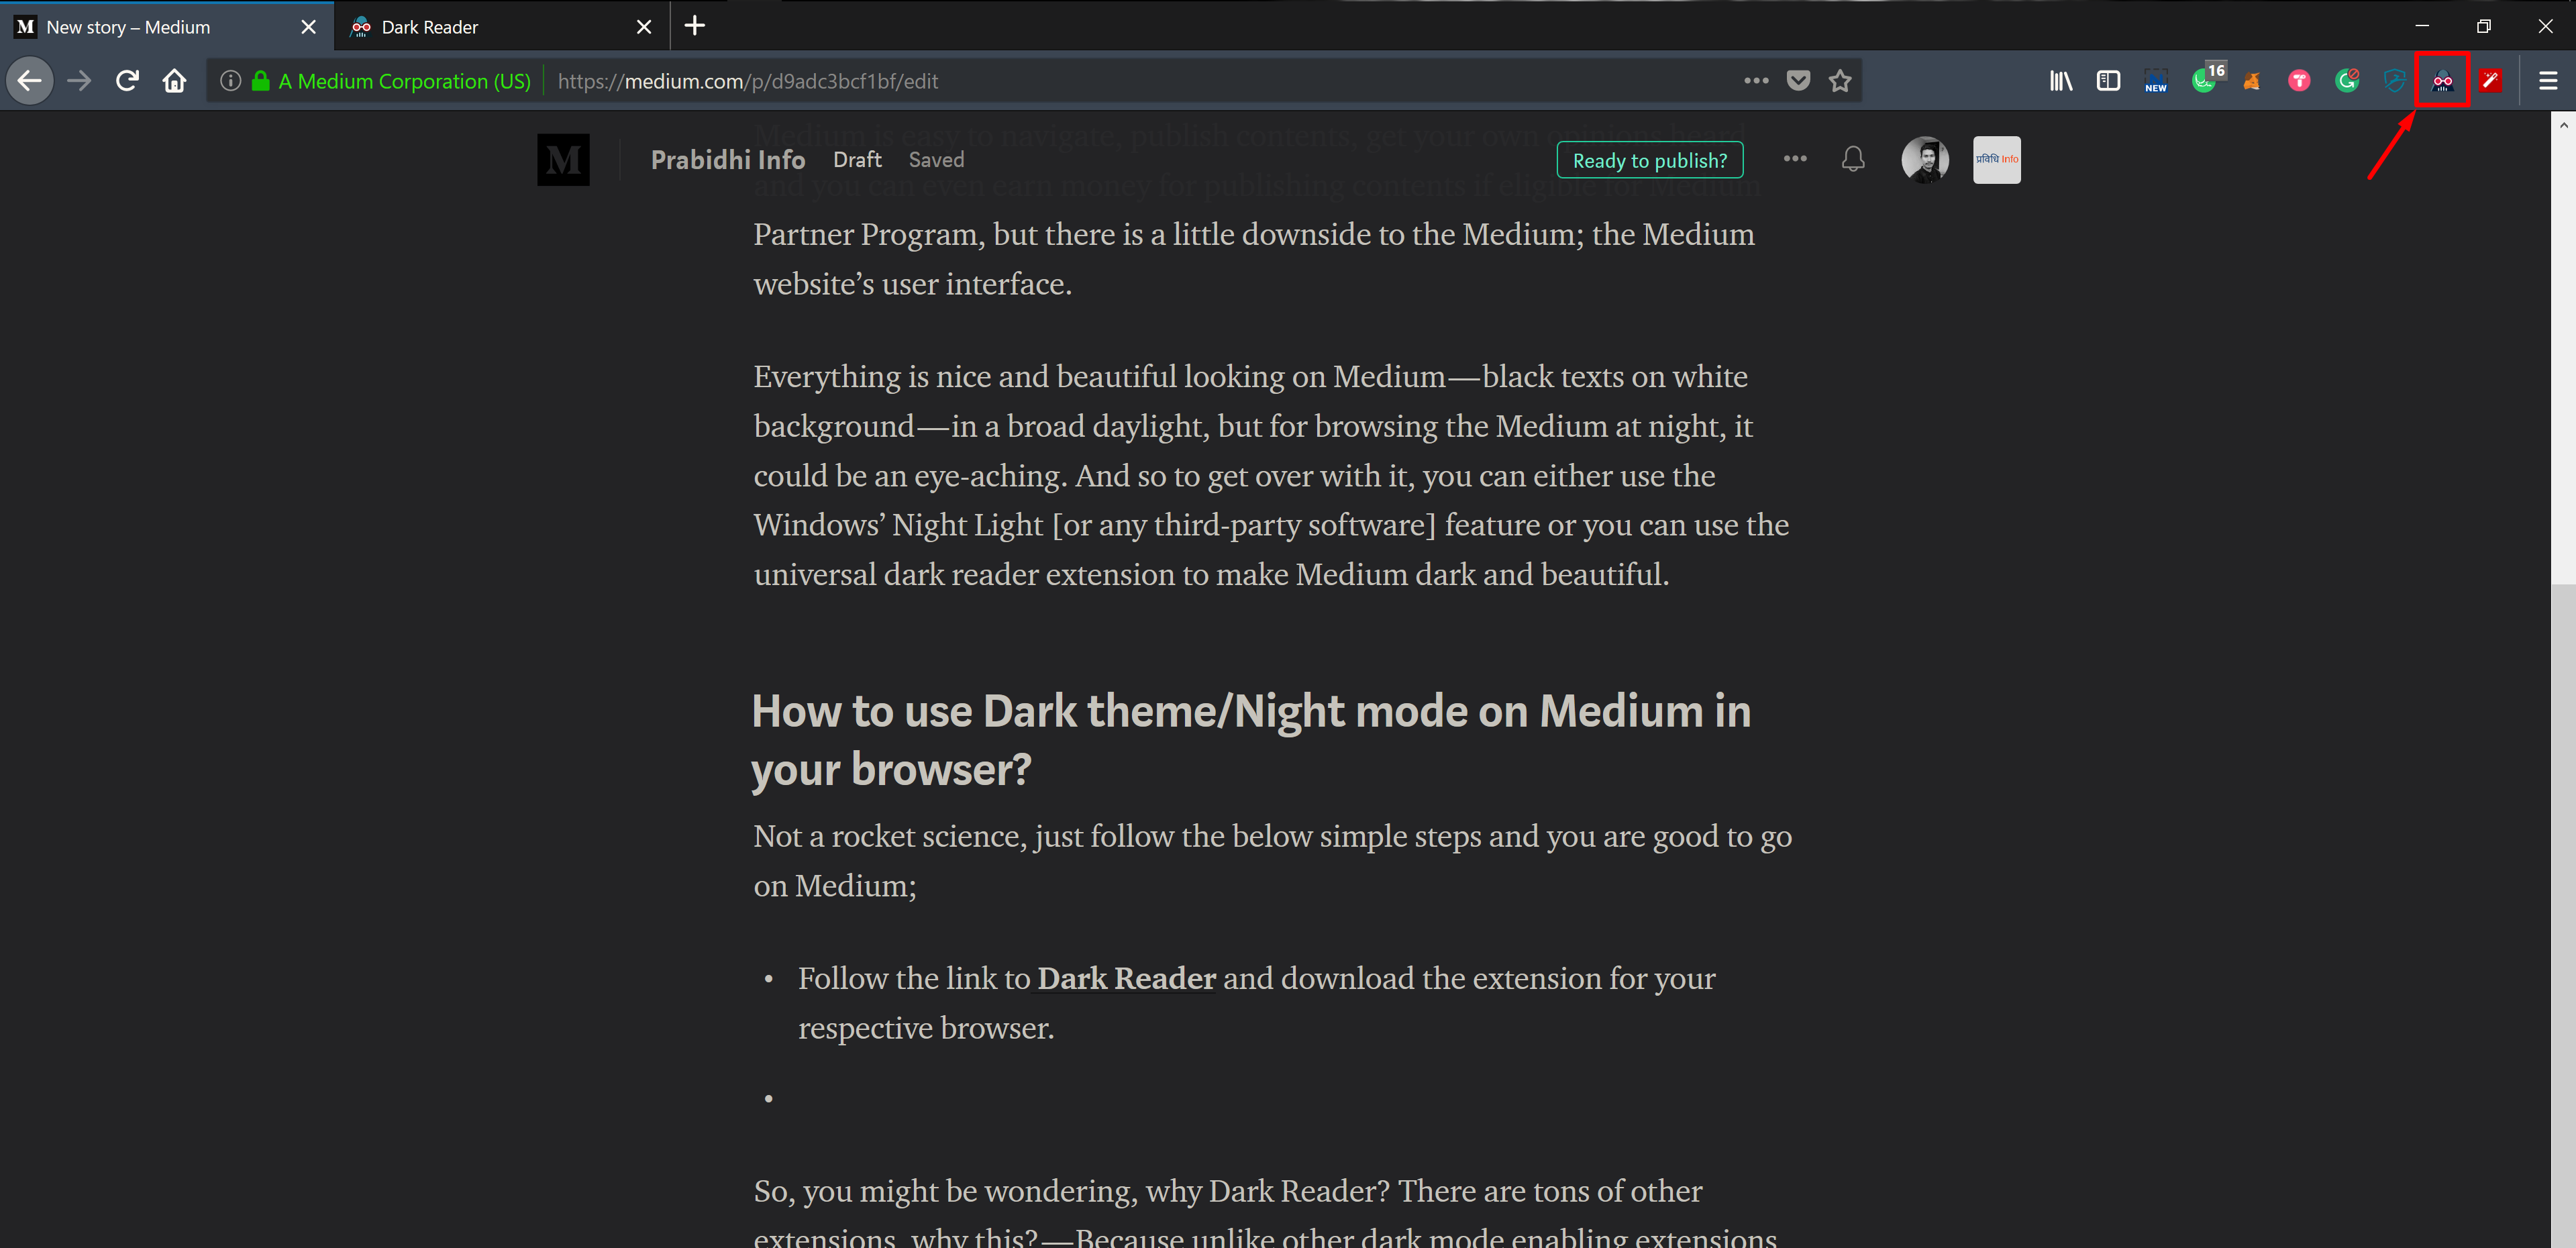The height and width of the screenshot is (1248, 2576).
Task: Open Medium notifications bell
Action: (1853, 160)
